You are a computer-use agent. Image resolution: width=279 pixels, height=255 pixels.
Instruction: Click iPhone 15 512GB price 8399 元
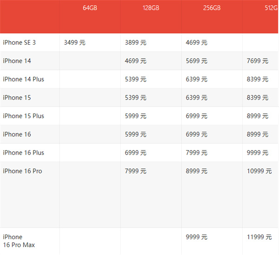pyautogui.click(x=258, y=98)
